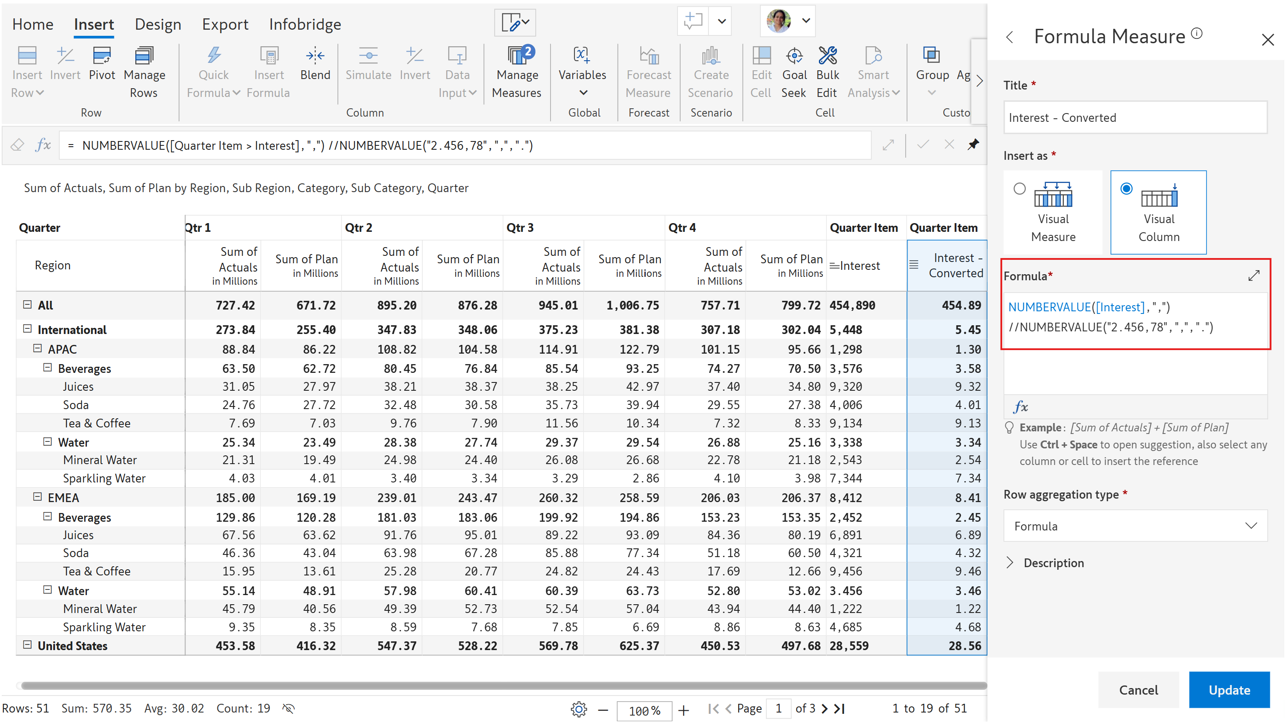The image size is (1286, 723).
Task: Select the Visual Column radio button
Action: (1127, 189)
